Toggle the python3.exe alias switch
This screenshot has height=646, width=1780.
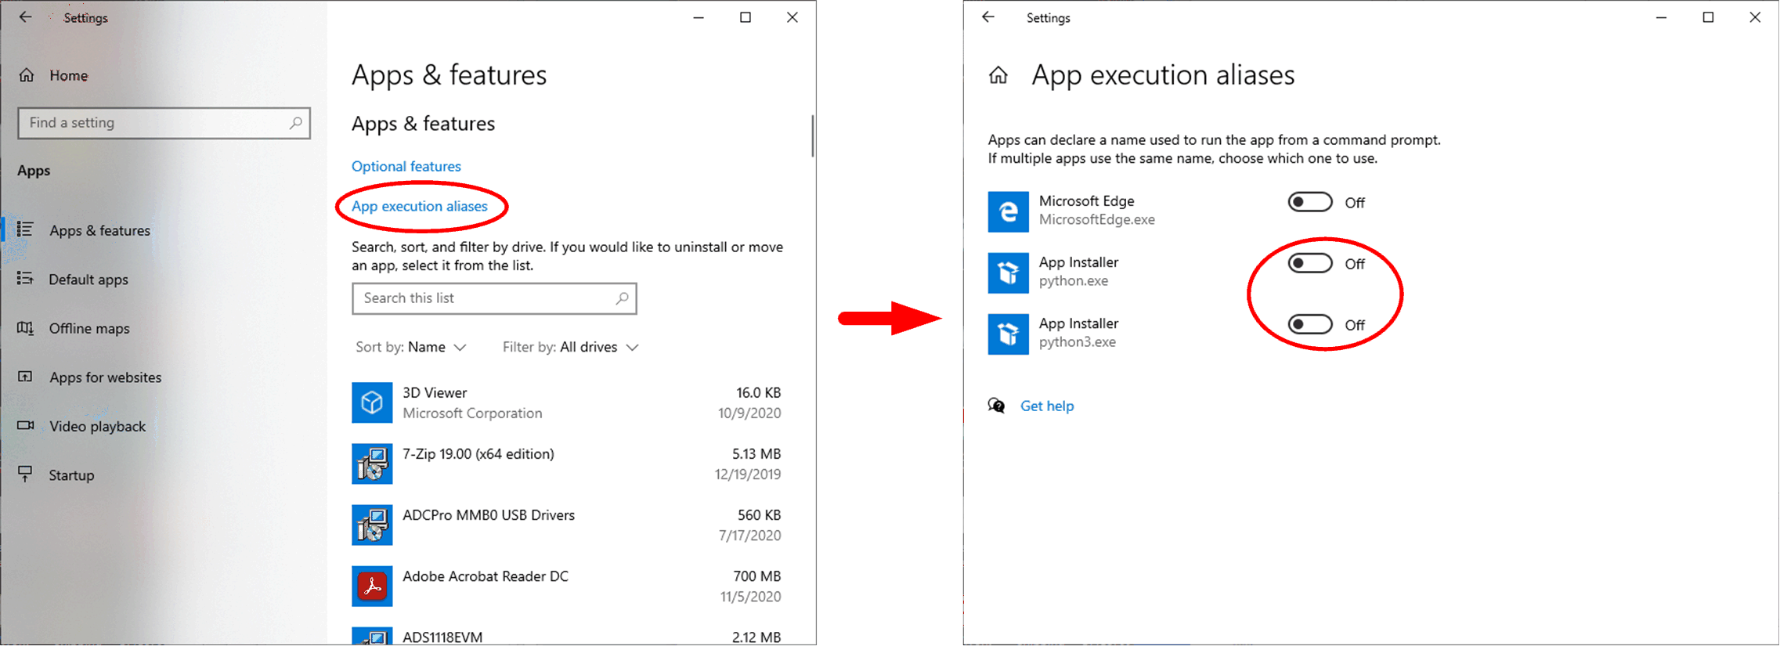(1310, 324)
